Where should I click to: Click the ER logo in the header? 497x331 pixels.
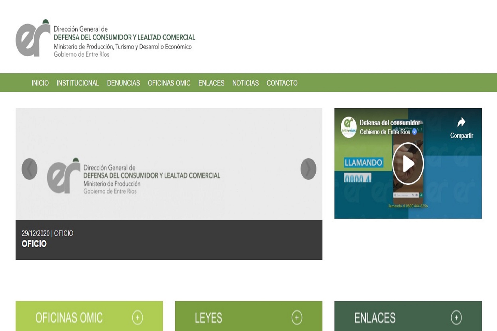point(33,38)
